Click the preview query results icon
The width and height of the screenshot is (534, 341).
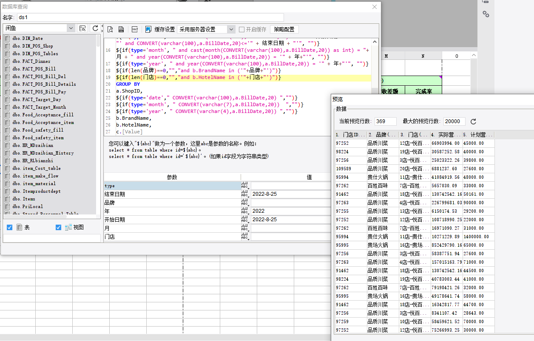coord(110,29)
